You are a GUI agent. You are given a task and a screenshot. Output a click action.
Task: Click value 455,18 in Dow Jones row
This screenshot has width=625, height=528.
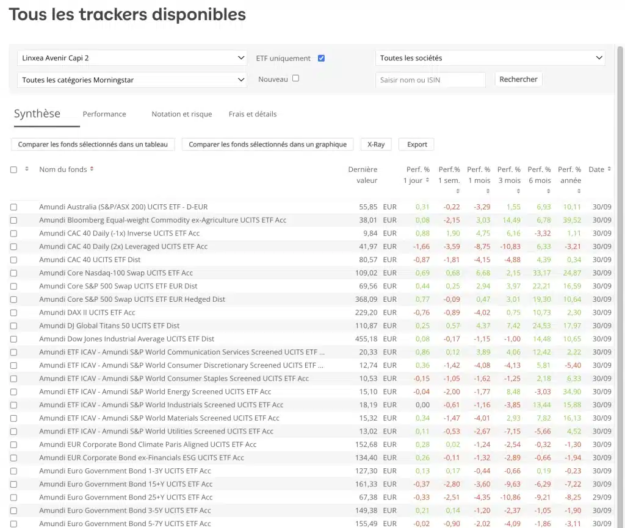(366, 339)
